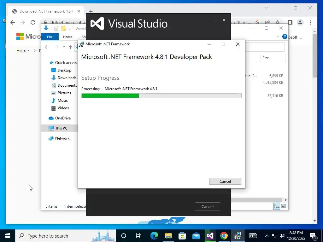Click the Home breadcrumb link on Microsoft page
Screen dimensions: 323x242
click(x=23, y=51)
